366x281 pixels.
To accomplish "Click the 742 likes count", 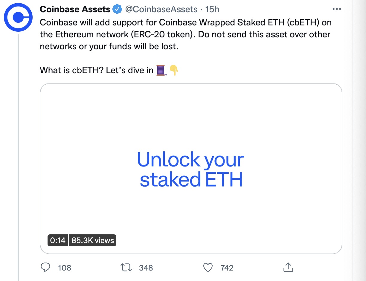I will (227, 268).
